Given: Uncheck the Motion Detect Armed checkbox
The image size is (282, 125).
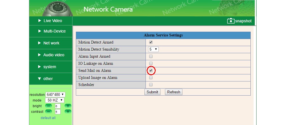Looking at the screenshot, I should pyautogui.click(x=151, y=42).
